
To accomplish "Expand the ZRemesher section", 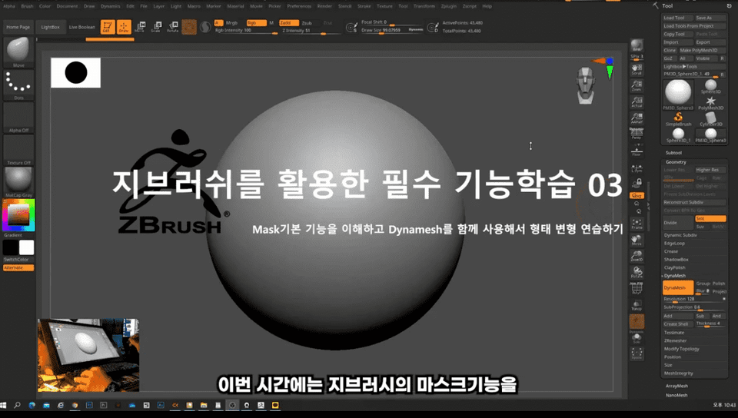I will point(676,340).
